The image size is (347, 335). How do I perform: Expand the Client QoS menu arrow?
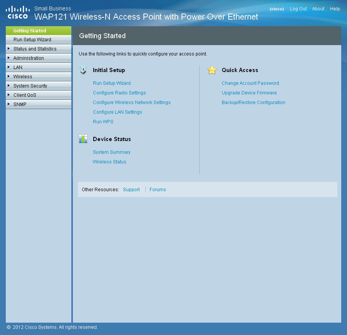(x=8, y=95)
